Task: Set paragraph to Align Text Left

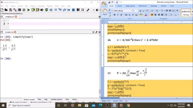Action: 152,15
